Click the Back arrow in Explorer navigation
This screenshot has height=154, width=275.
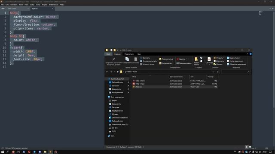click(107, 72)
